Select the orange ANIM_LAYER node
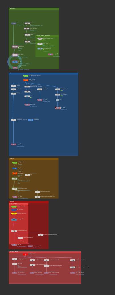The width and height of the screenshot is (115, 295). 26,80
